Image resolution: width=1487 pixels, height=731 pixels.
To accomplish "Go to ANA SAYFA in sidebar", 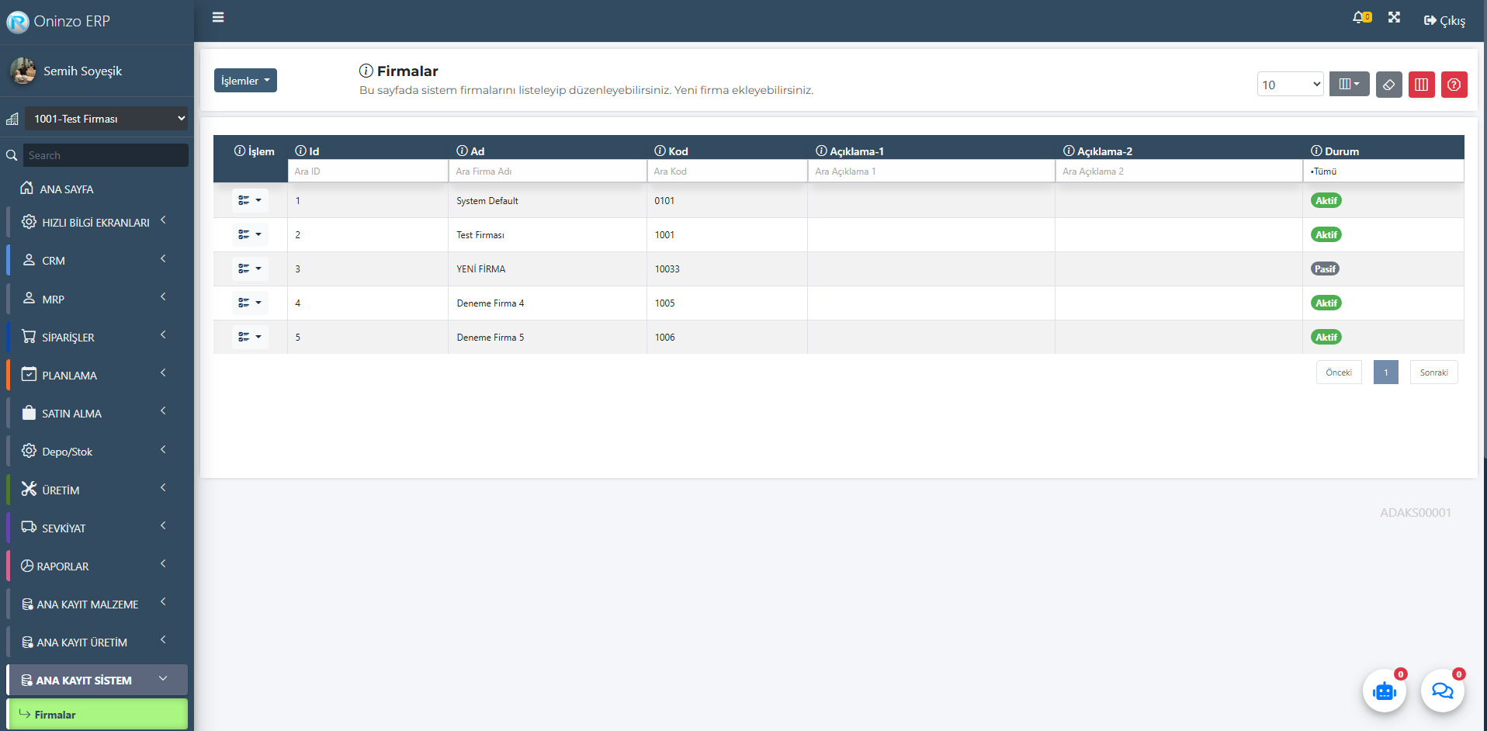I will [x=66, y=189].
